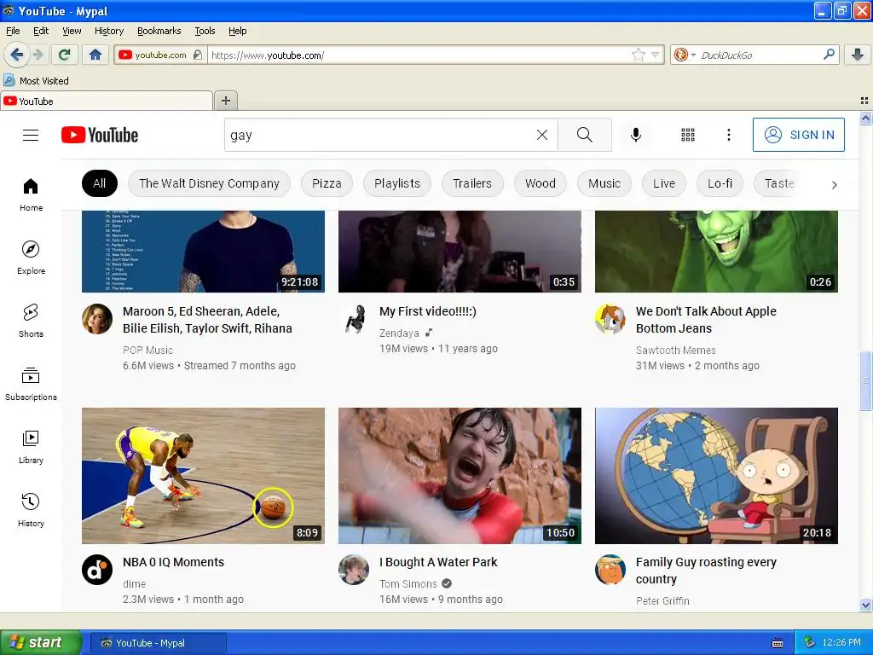
Task: Open the list all tabs button
Action: click(864, 101)
